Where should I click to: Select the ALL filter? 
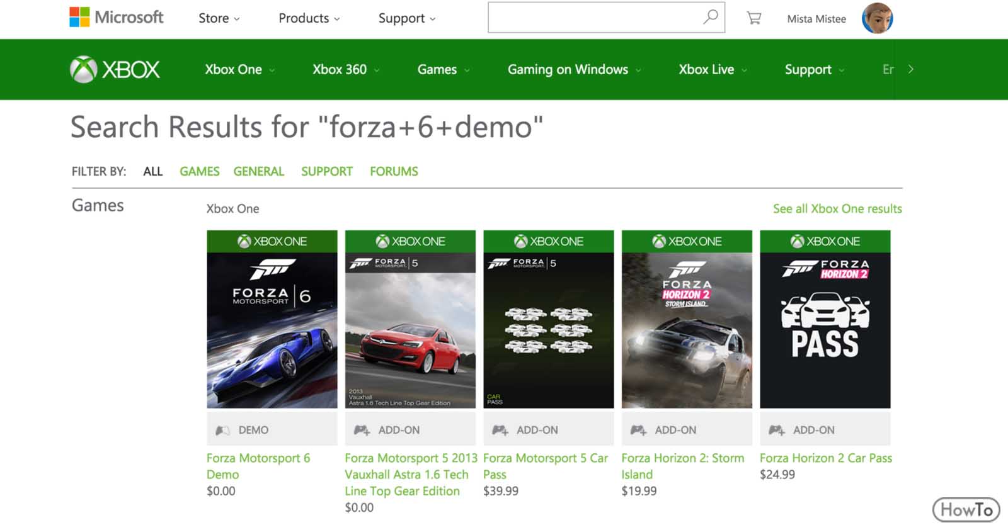153,171
